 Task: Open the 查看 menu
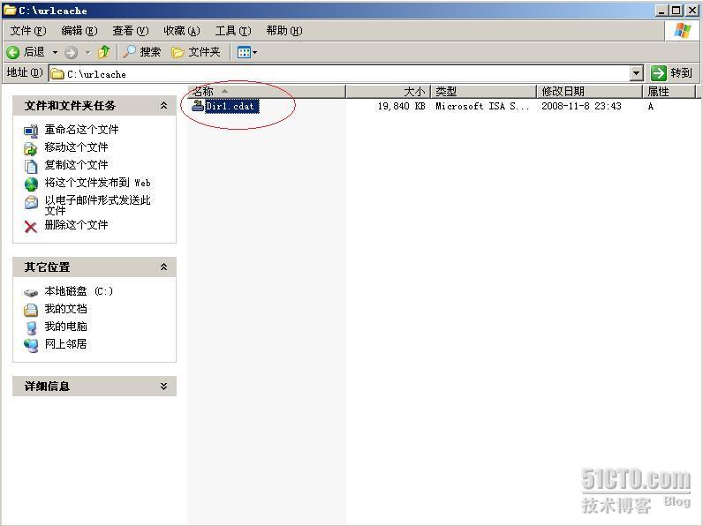pos(130,31)
